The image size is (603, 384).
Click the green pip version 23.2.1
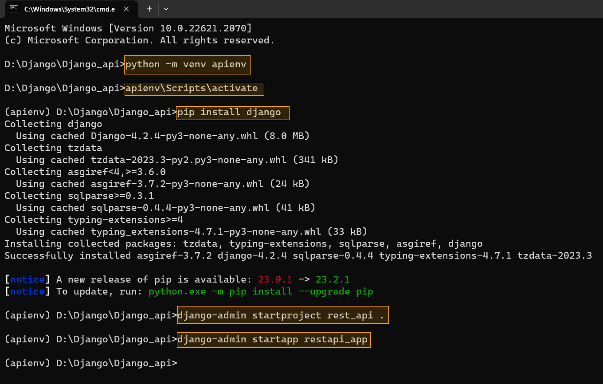[x=333, y=279]
